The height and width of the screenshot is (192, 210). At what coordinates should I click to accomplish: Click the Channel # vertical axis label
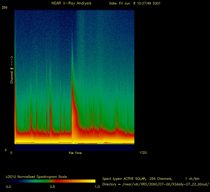coord(12,70)
